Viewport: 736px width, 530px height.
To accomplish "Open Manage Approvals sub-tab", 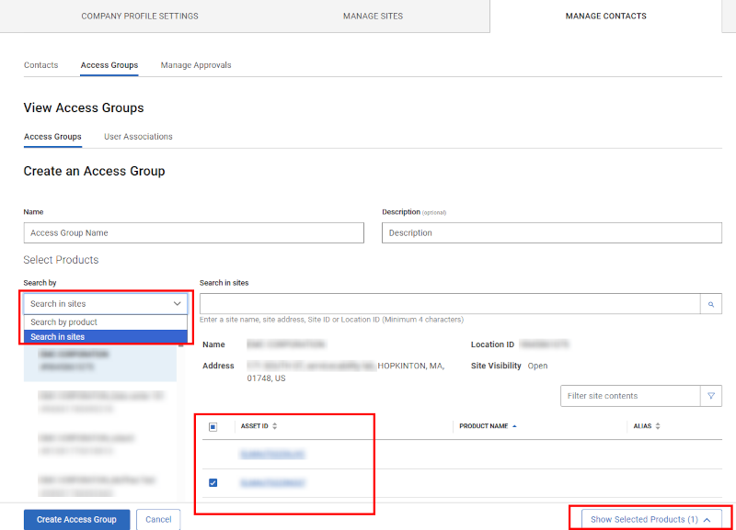I will [196, 65].
